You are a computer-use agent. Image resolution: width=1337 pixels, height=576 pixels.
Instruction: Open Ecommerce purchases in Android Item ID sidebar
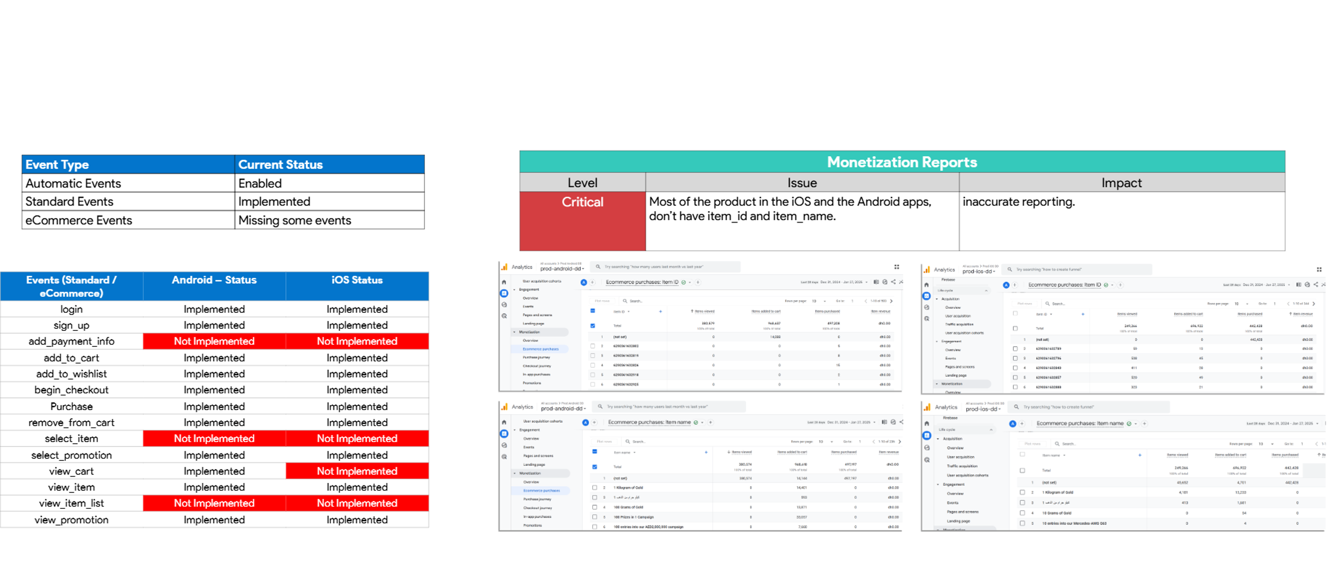tap(541, 349)
